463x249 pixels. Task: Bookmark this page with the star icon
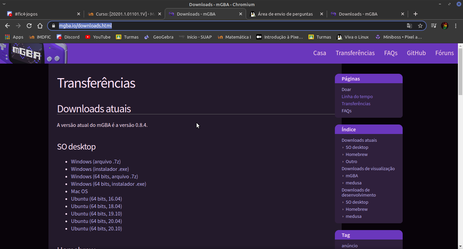[x=420, y=26]
